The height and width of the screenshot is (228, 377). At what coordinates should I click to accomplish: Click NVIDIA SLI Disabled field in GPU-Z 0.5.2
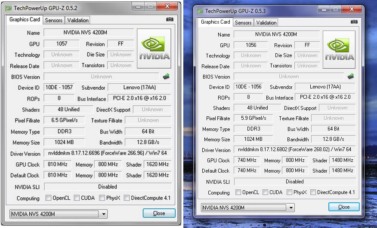click(x=108, y=187)
